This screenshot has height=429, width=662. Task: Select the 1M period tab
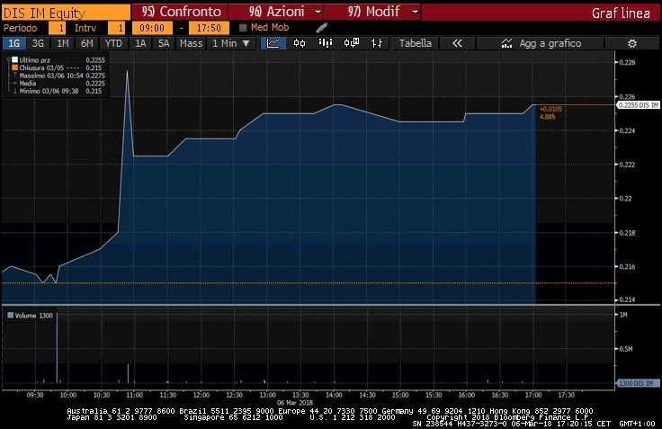click(x=62, y=43)
